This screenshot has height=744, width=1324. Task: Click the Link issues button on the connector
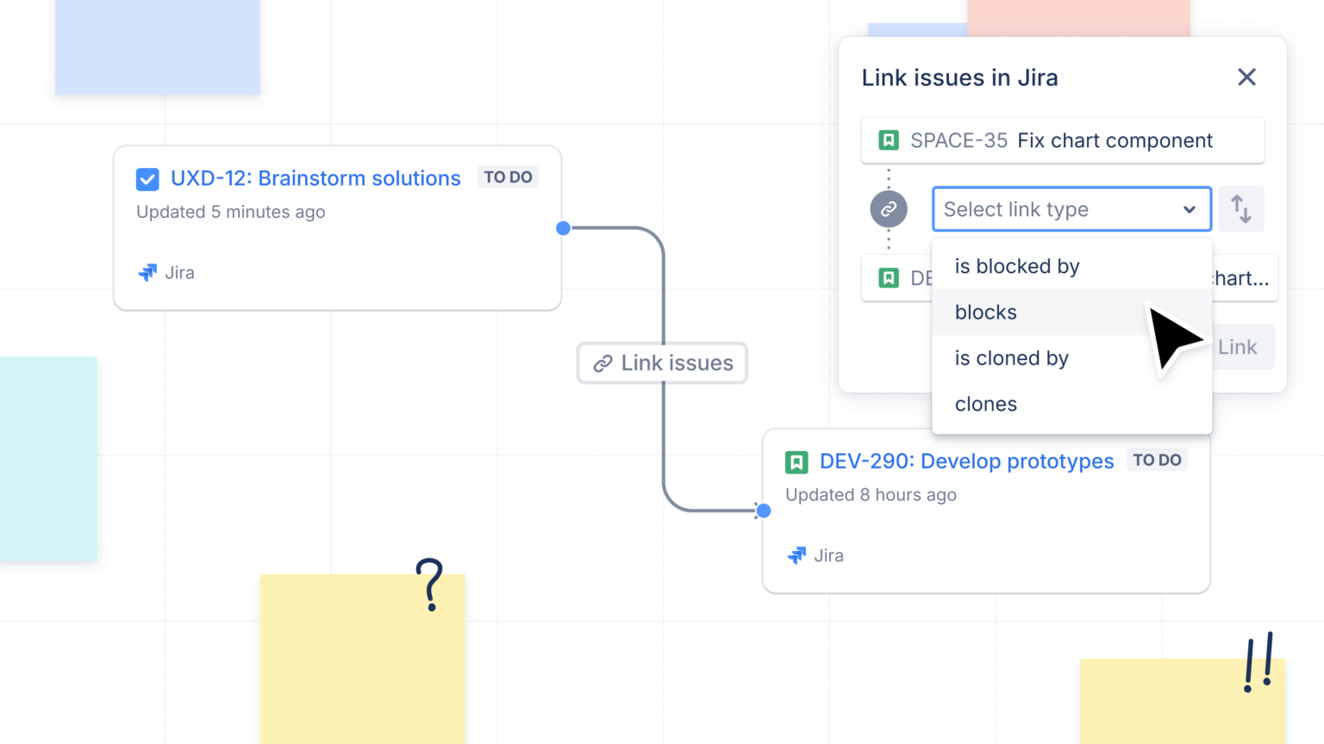pos(662,363)
